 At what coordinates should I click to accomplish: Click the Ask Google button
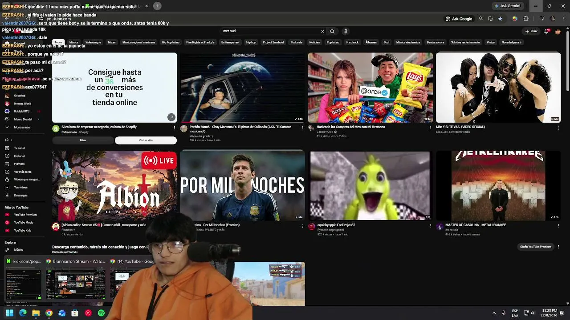pos(459,19)
